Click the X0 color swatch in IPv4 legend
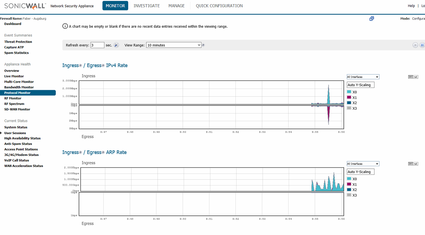The height and width of the screenshot is (235, 425). 349,92
